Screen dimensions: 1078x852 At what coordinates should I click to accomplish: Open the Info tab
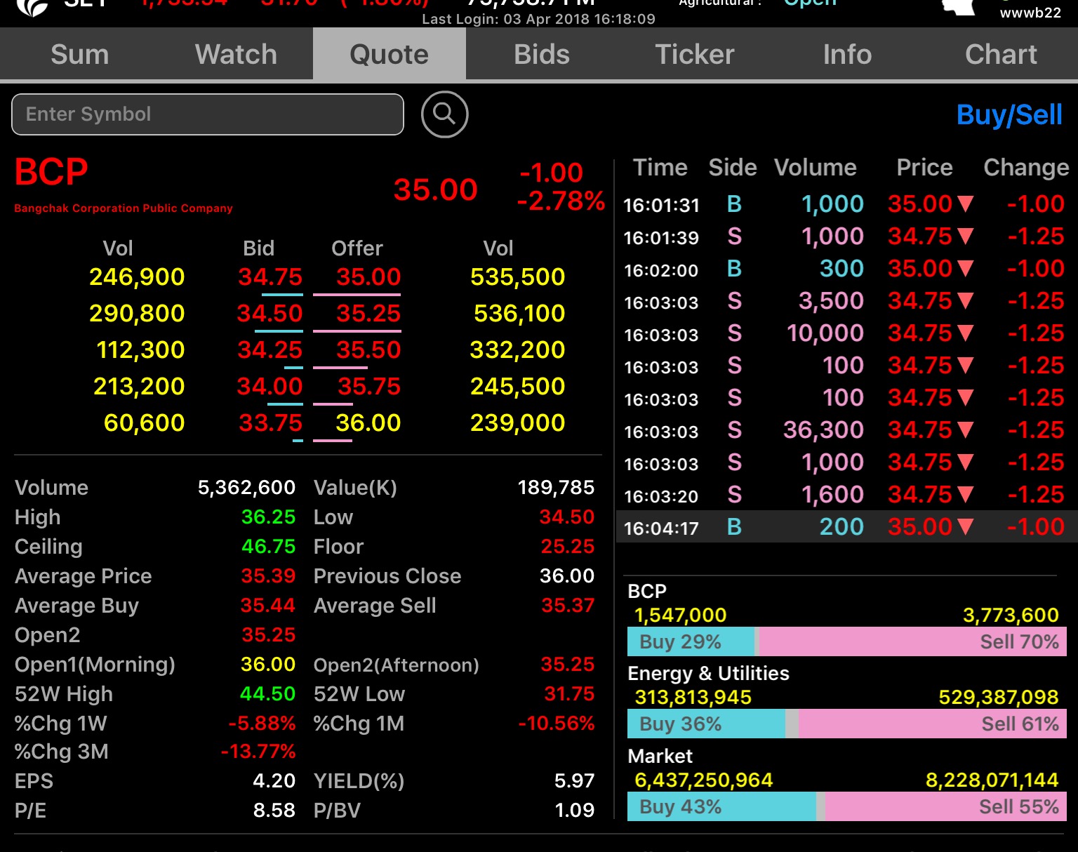pos(847,54)
